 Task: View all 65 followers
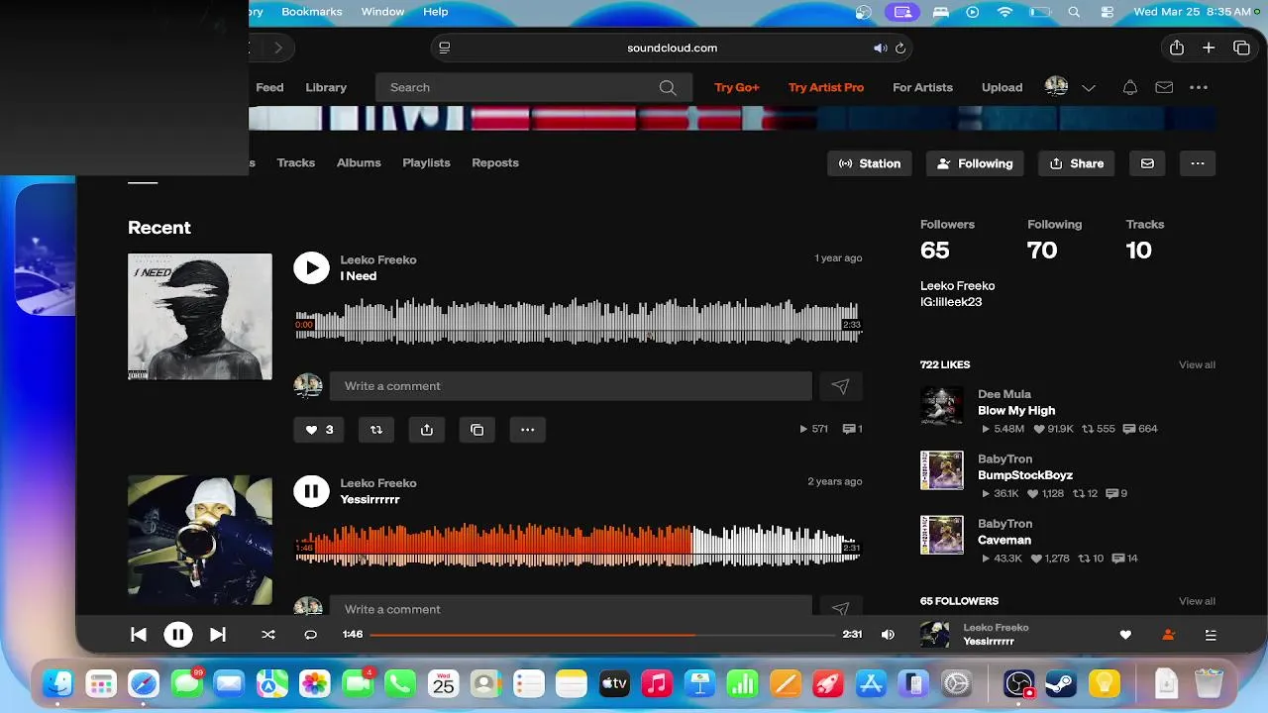tap(1197, 601)
